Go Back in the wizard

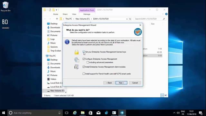click(109, 83)
